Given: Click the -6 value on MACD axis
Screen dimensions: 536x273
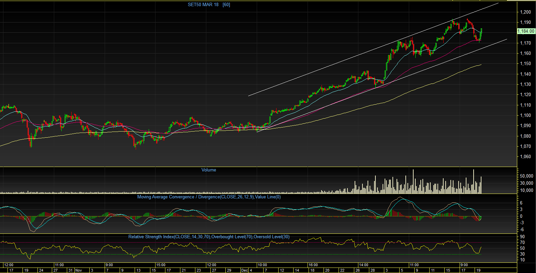Looking at the screenshot, I should point(522,229).
